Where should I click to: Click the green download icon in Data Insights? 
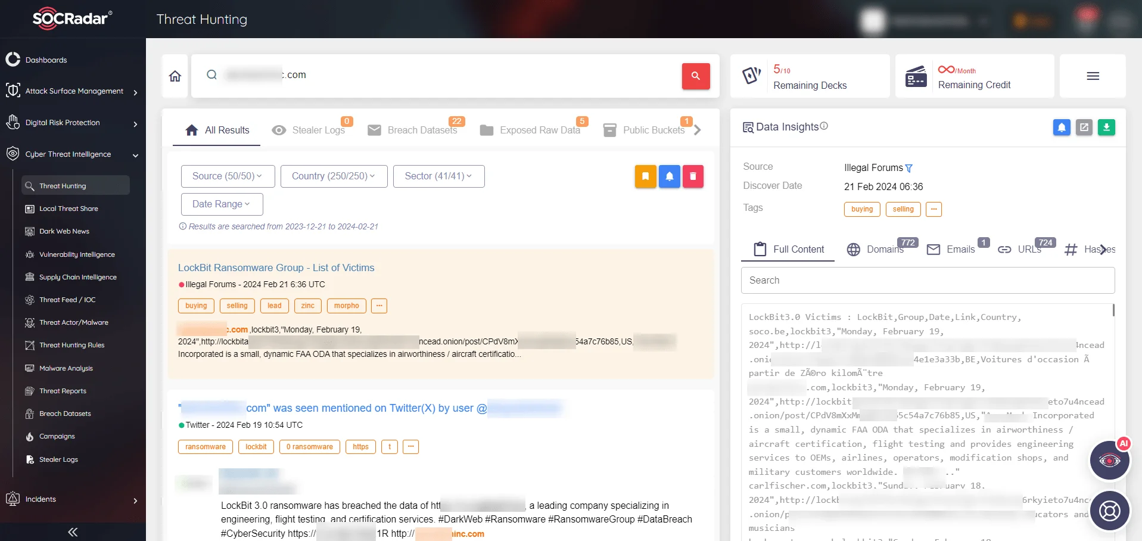(1106, 127)
